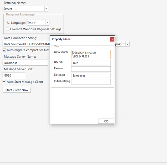The height and width of the screenshot is (165, 167).
Task: Enable Override Windows Regional Settings checkbox
Action: (8, 29)
